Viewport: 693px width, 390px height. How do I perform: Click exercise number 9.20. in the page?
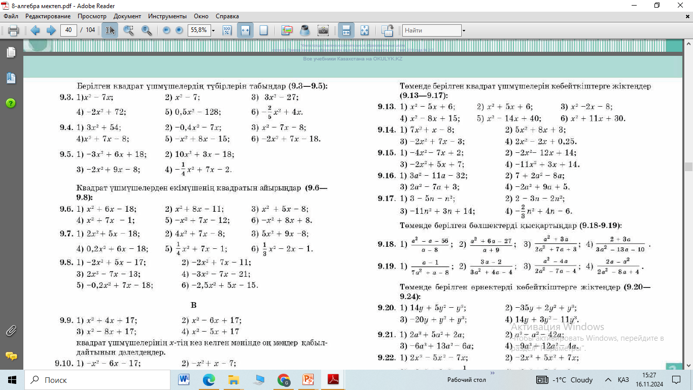[x=386, y=308]
